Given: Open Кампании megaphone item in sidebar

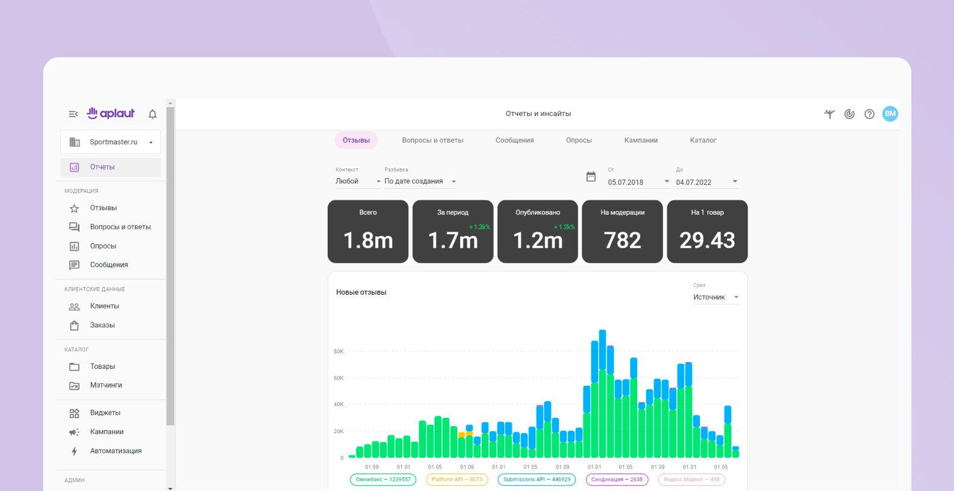Looking at the screenshot, I should click(x=106, y=432).
